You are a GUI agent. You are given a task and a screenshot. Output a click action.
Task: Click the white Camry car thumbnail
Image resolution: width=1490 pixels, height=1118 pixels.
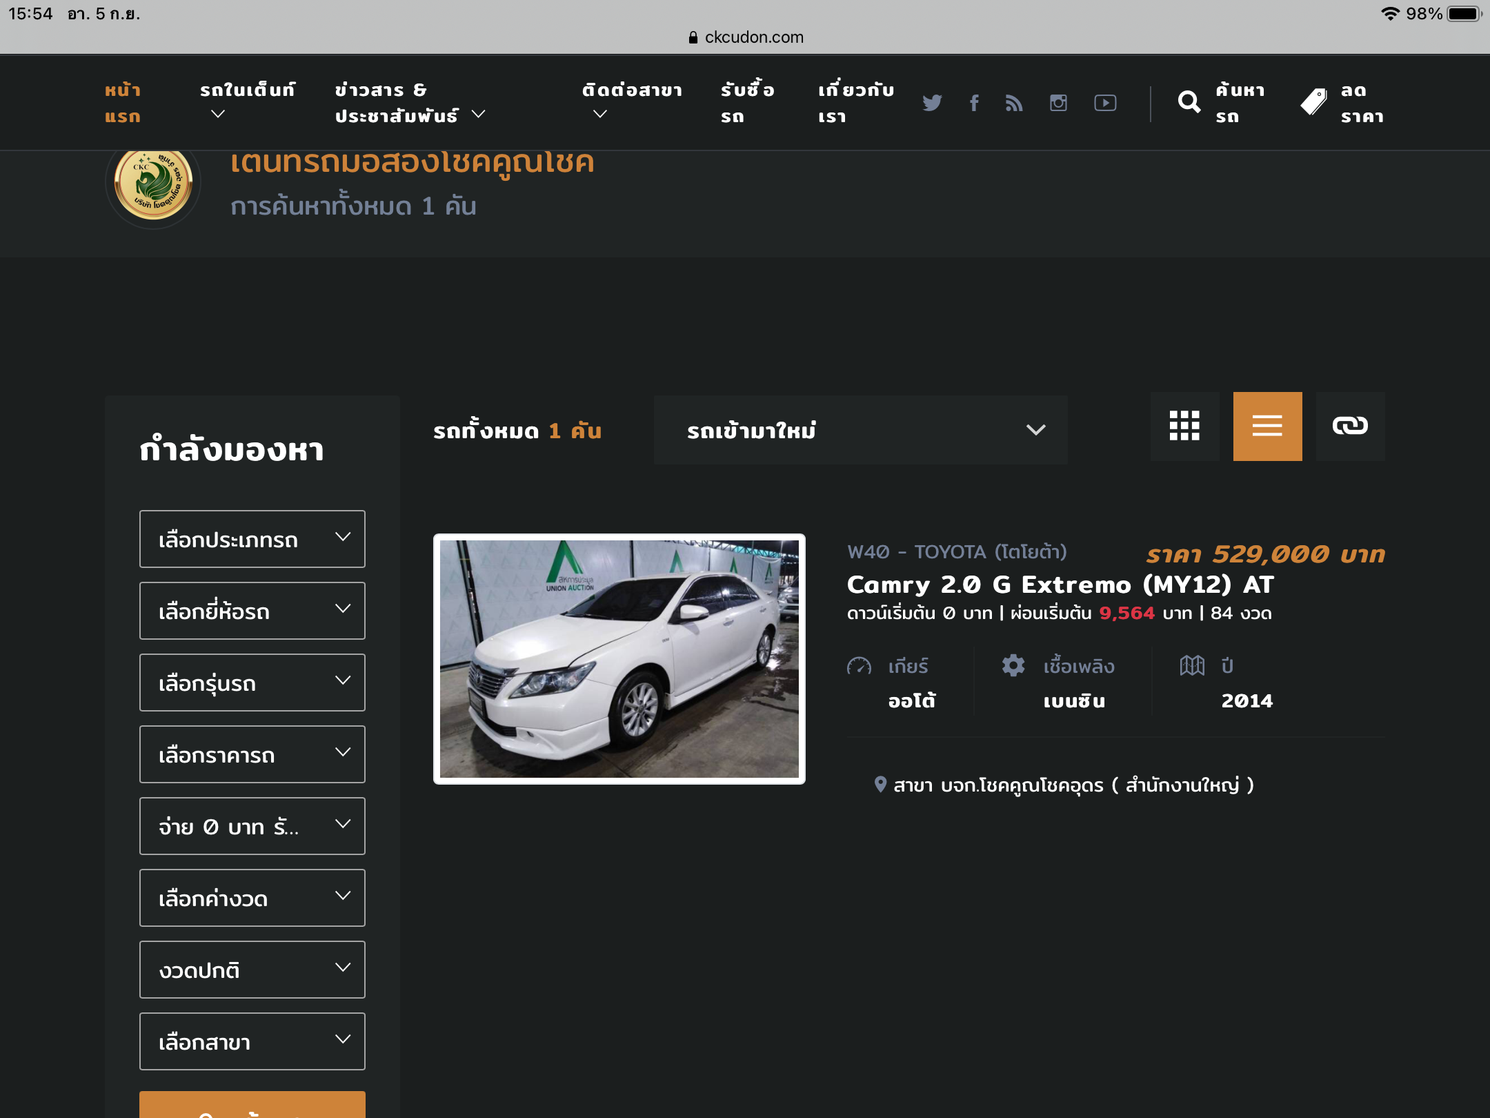click(x=619, y=659)
